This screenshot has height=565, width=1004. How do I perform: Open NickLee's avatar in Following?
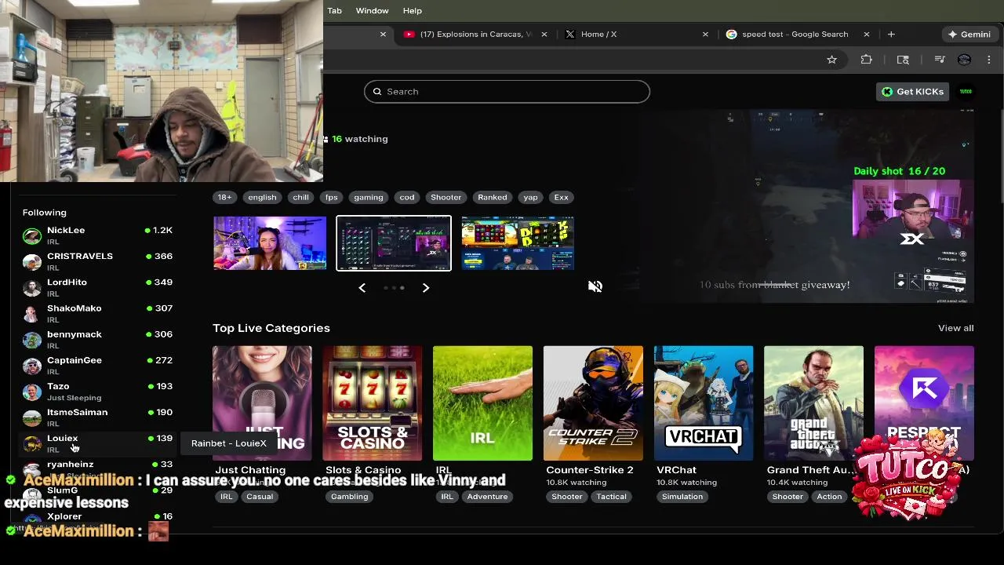[32, 236]
